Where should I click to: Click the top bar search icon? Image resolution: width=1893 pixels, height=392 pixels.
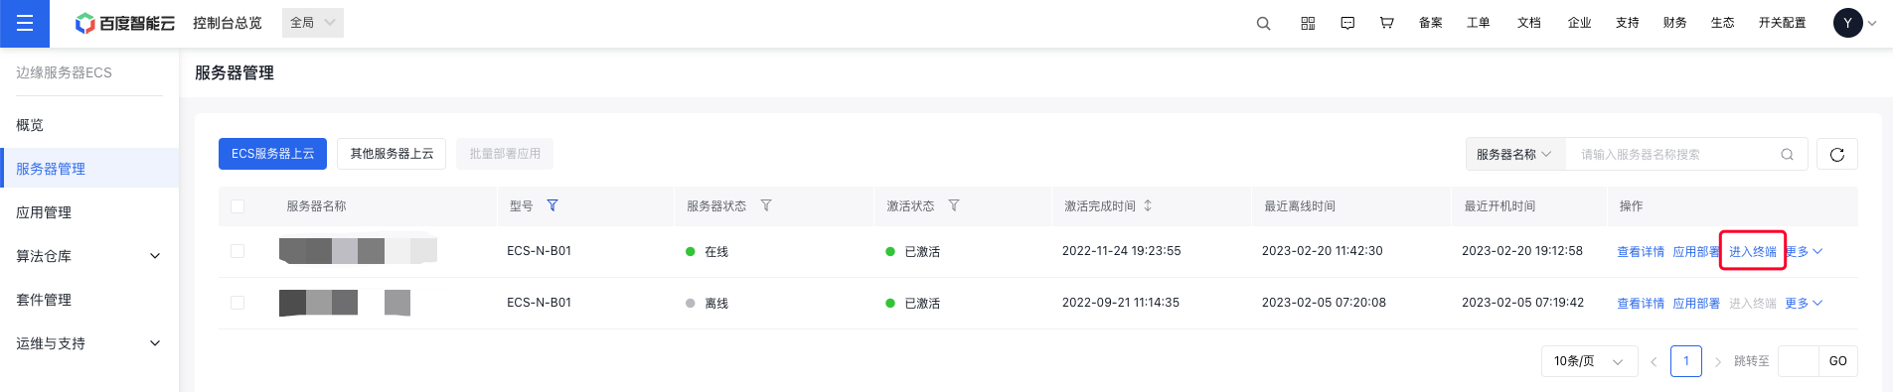coord(1263,23)
